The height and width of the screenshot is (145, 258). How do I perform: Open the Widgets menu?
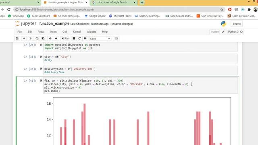click(x=92, y=32)
